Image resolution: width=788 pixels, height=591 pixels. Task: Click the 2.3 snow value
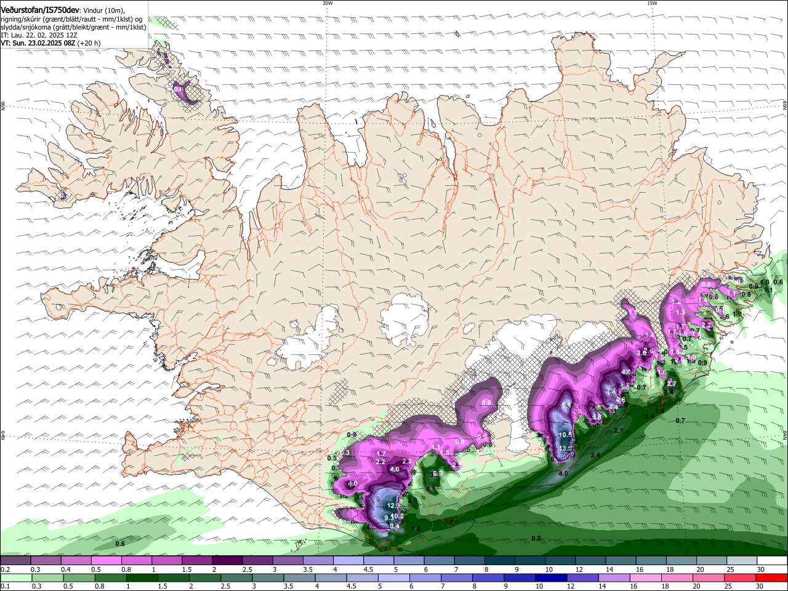click(407, 461)
